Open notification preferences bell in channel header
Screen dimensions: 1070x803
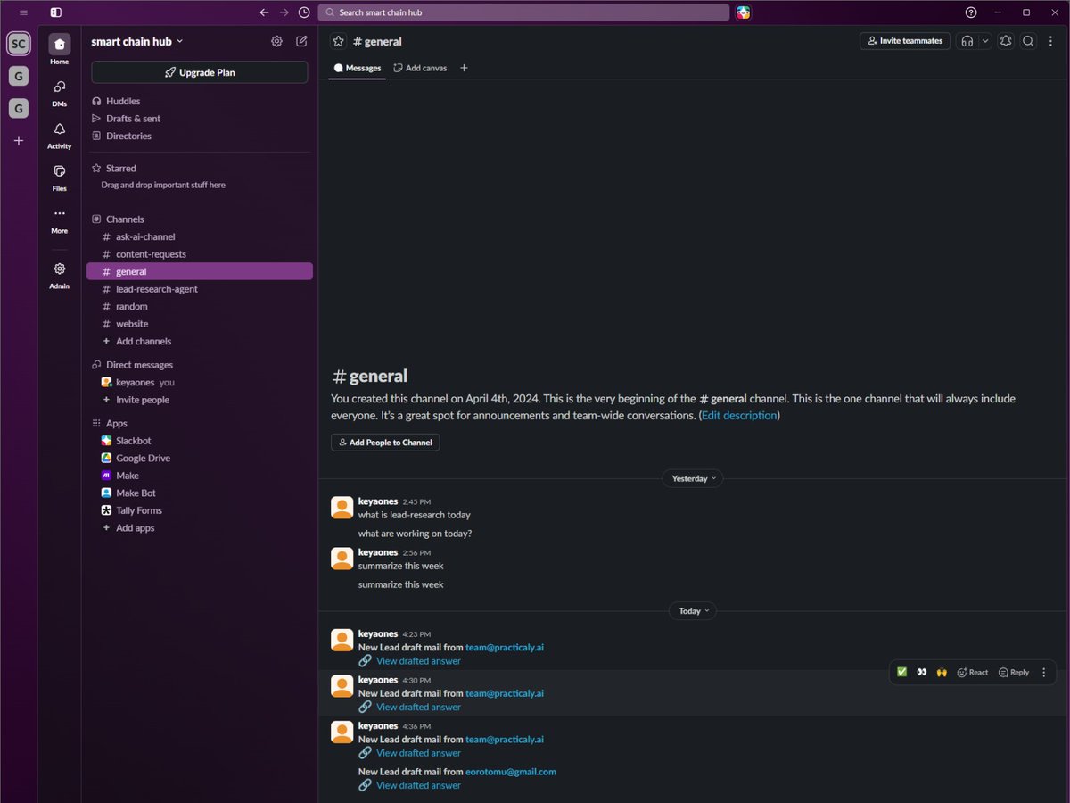pyautogui.click(x=1006, y=41)
